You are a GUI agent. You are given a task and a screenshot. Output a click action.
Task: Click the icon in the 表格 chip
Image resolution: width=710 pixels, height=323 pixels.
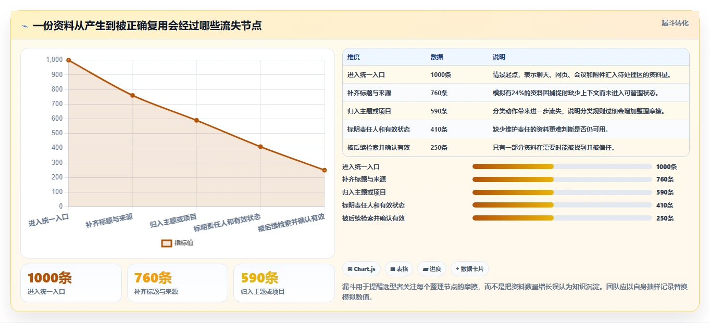coord(392,269)
